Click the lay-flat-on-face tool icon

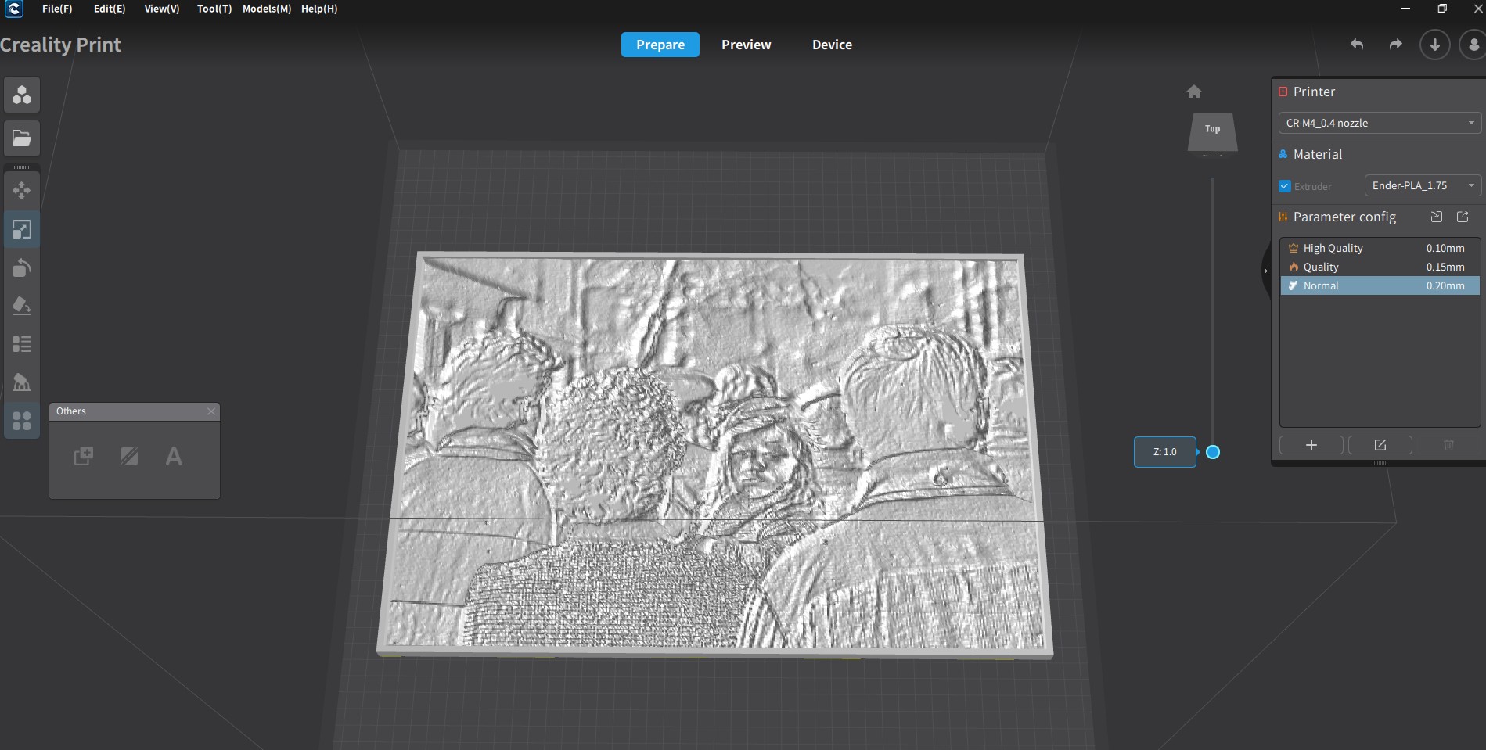click(x=22, y=306)
